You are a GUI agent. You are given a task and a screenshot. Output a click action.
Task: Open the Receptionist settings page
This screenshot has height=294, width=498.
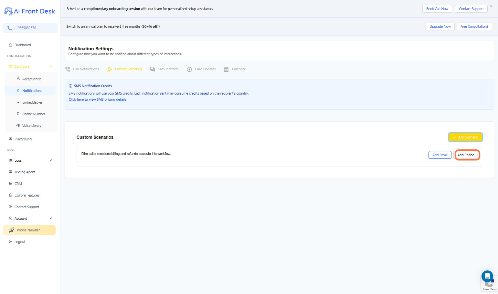(x=31, y=79)
